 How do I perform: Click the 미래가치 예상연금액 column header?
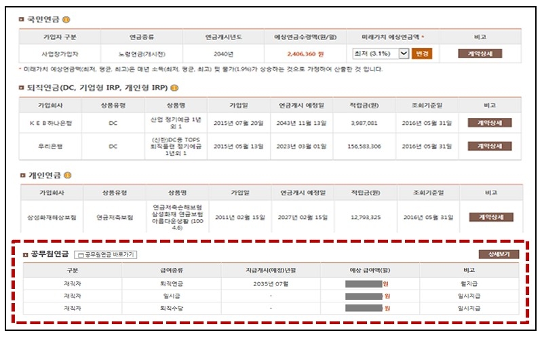(x=392, y=37)
